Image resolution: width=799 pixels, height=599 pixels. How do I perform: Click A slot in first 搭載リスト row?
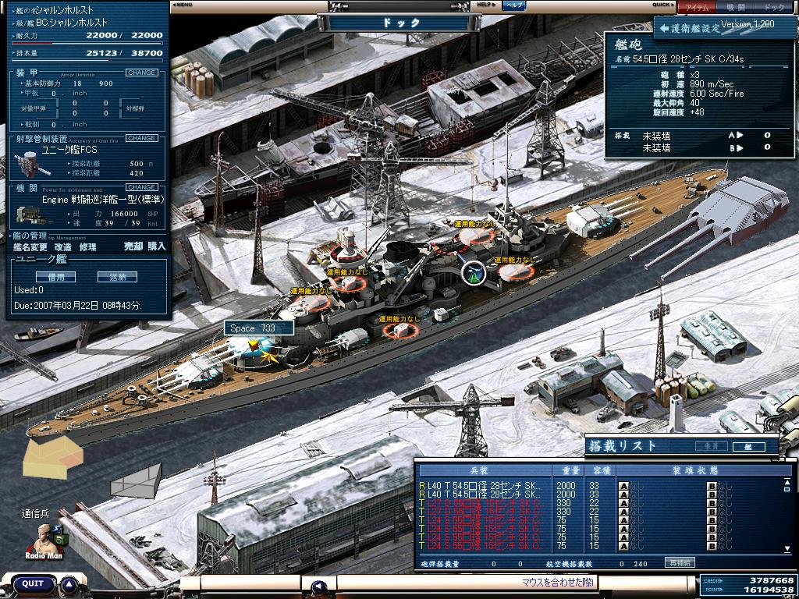(x=623, y=486)
